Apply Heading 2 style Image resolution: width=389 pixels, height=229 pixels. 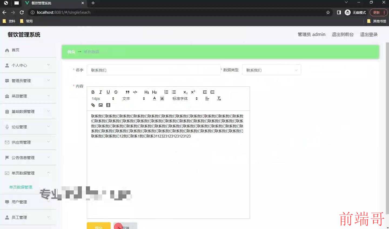(155, 92)
